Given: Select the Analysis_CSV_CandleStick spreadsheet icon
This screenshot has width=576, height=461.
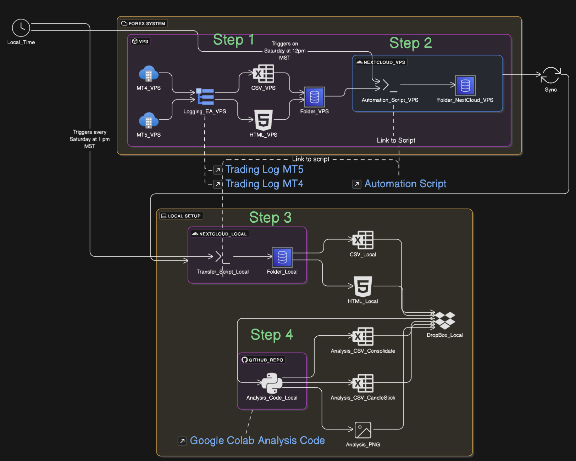Looking at the screenshot, I should (363, 383).
